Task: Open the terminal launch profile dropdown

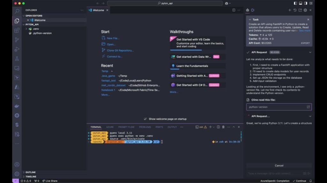Action: coord(214,127)
